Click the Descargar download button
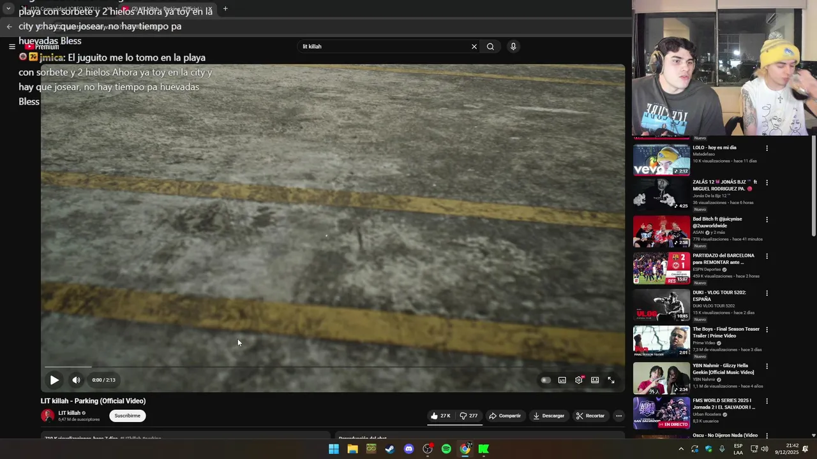The width and height of the screenshot is (817, 459). [549, 416]
